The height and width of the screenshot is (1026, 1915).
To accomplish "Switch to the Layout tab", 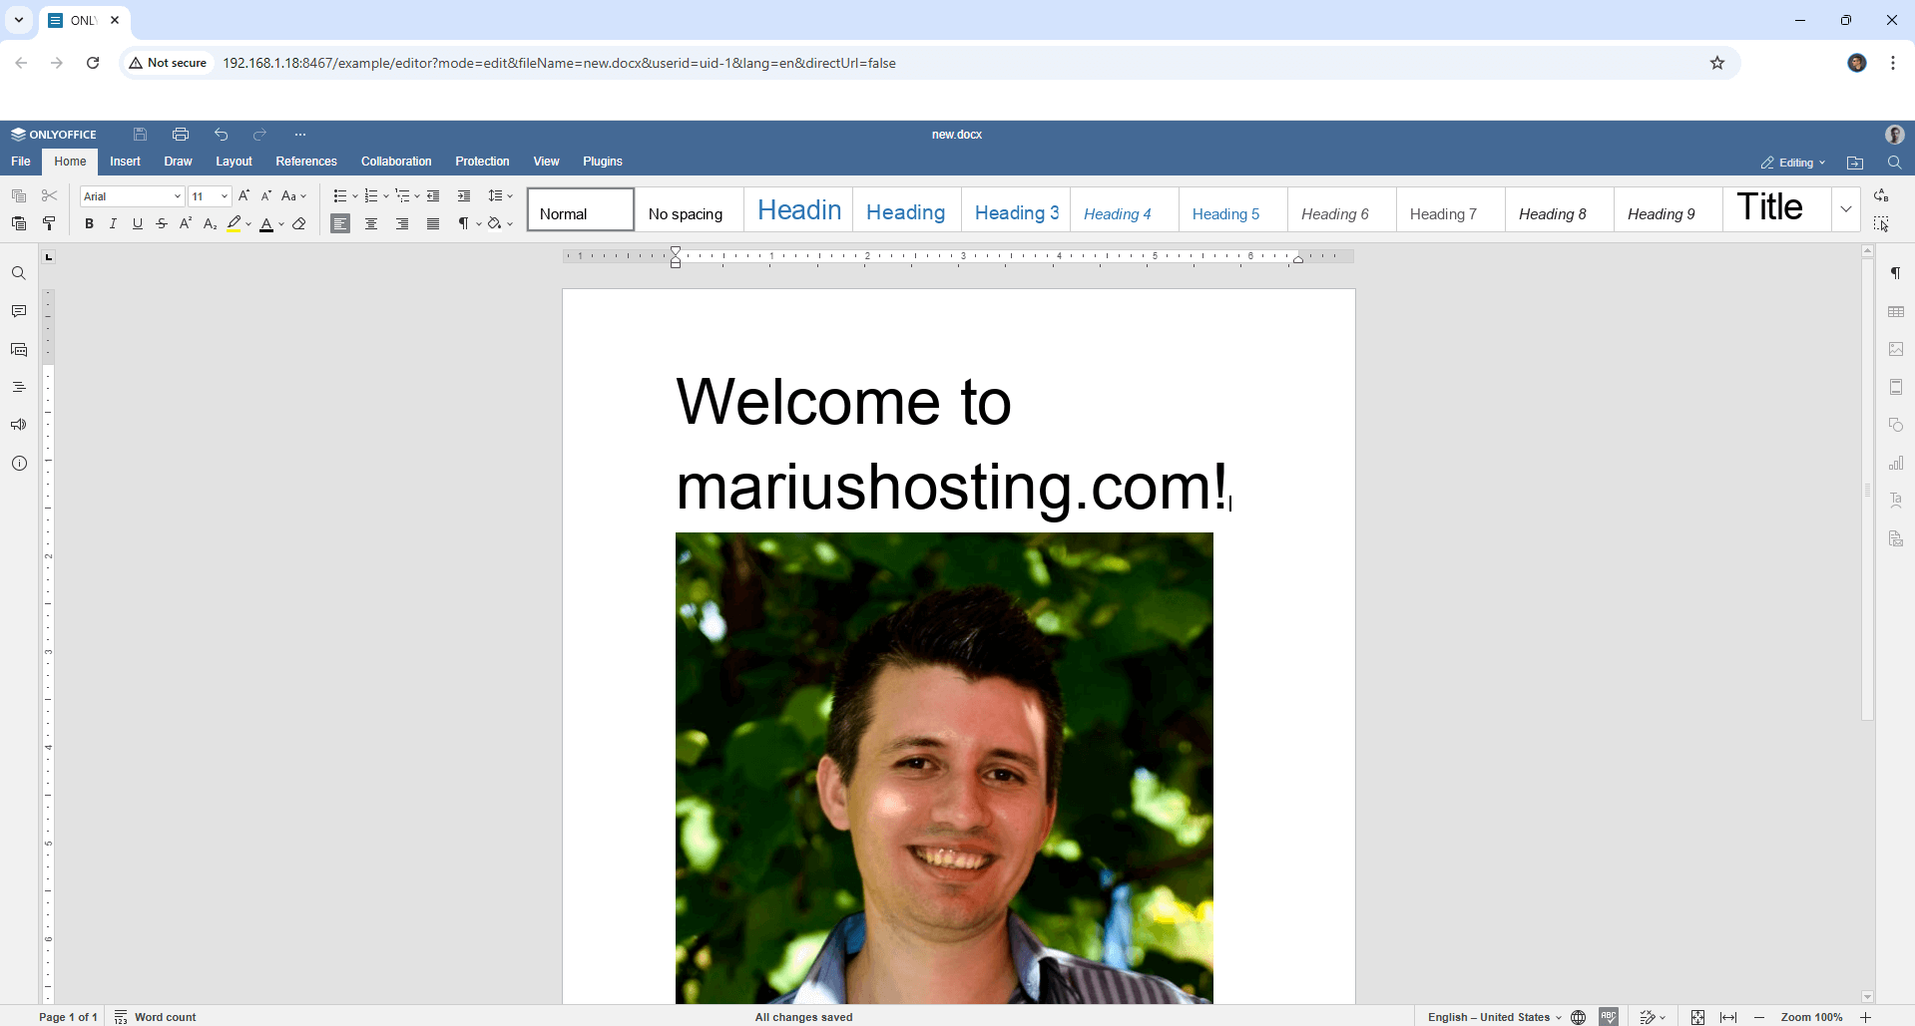I will click(x=234, y=162).
